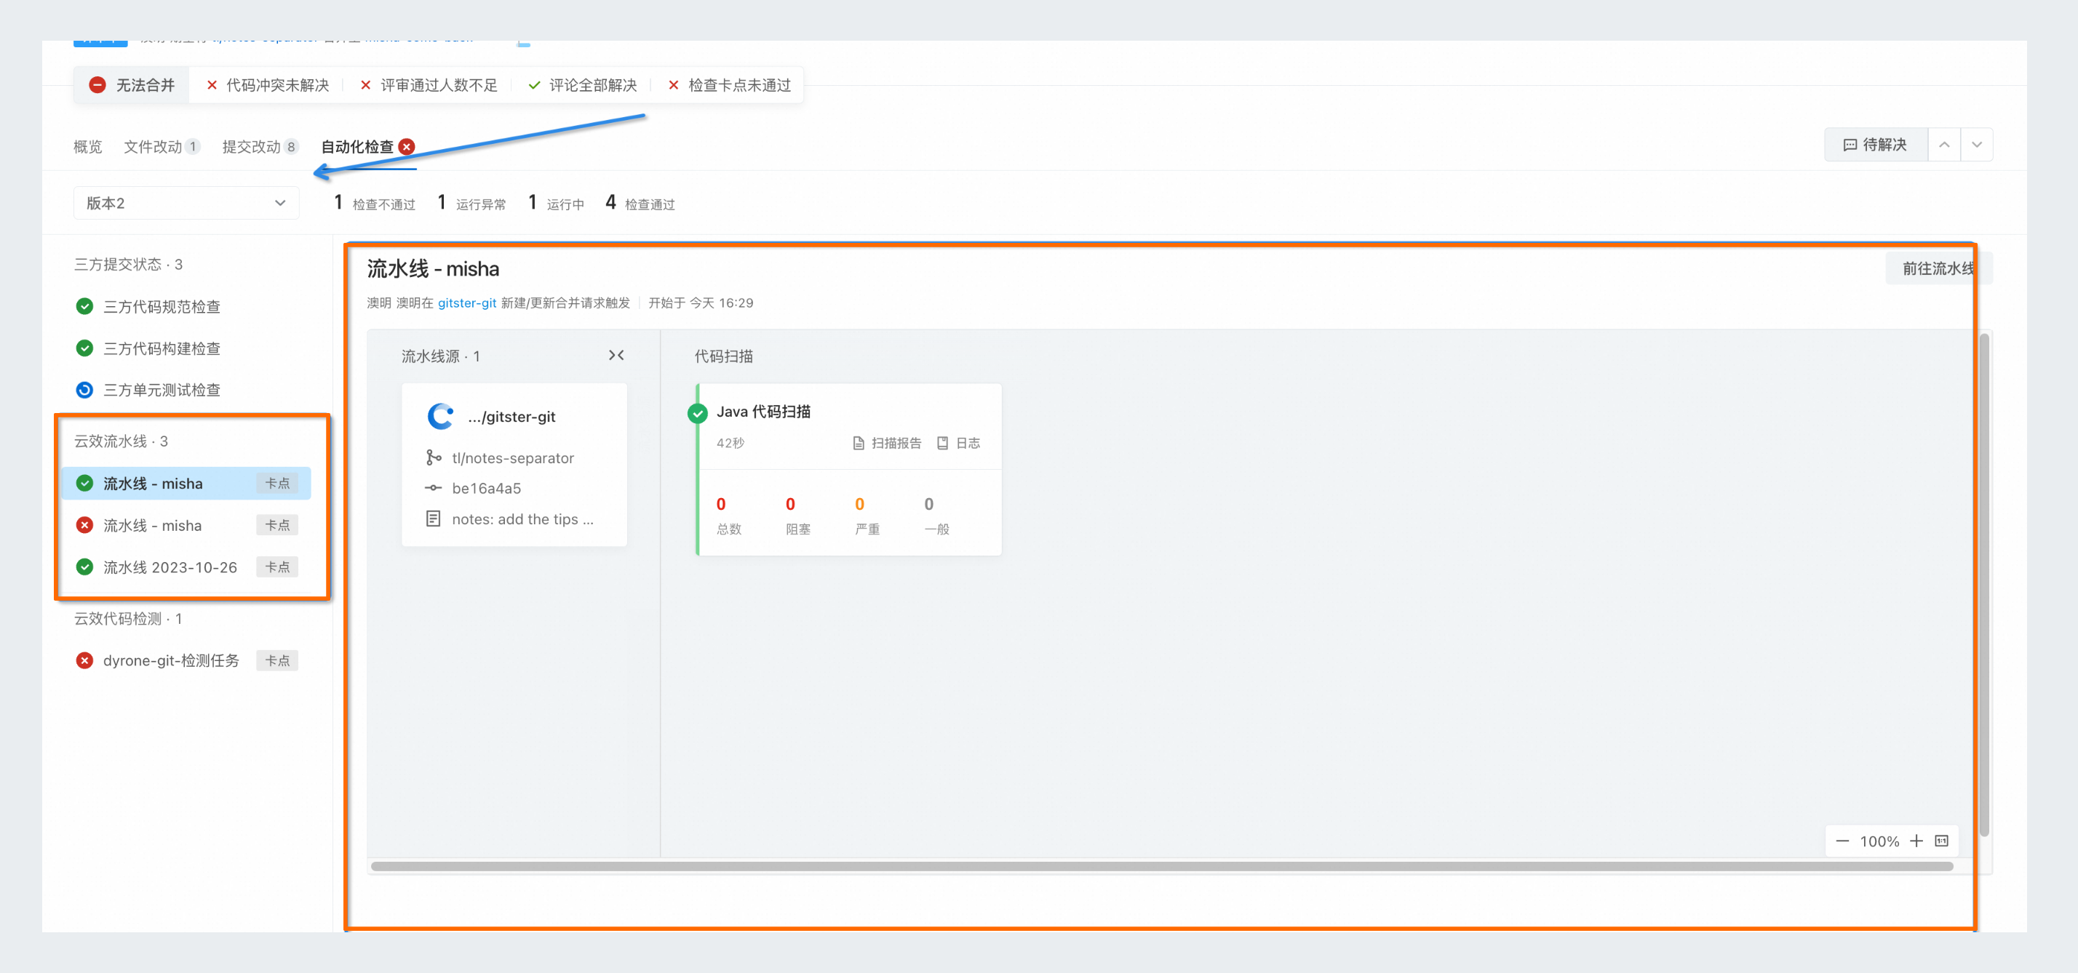This screenshot has width=2078, height=973.
Task: Click branch icon beside tl/notes-separator
Action: coord(433,458)
